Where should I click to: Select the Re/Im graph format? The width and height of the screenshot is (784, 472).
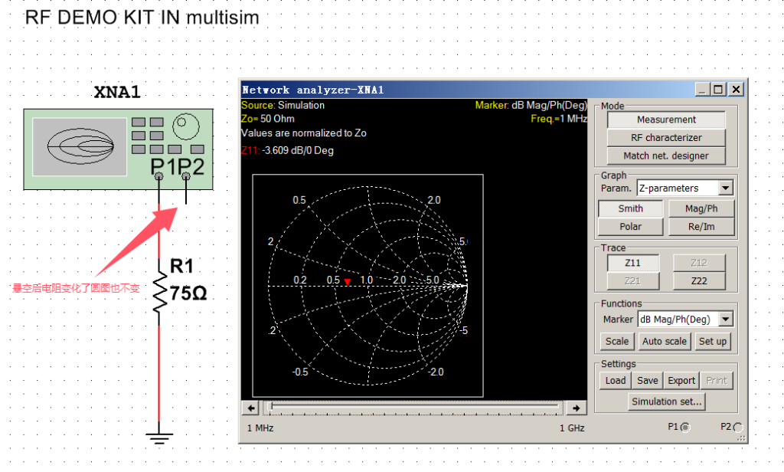pyautogui.click(x=701, y=227)
